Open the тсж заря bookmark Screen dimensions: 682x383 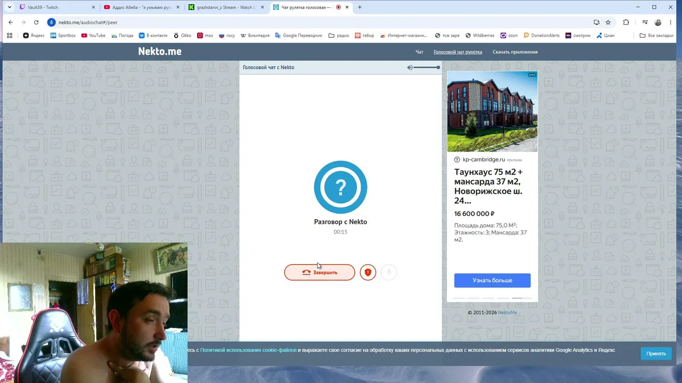[447, 36]
